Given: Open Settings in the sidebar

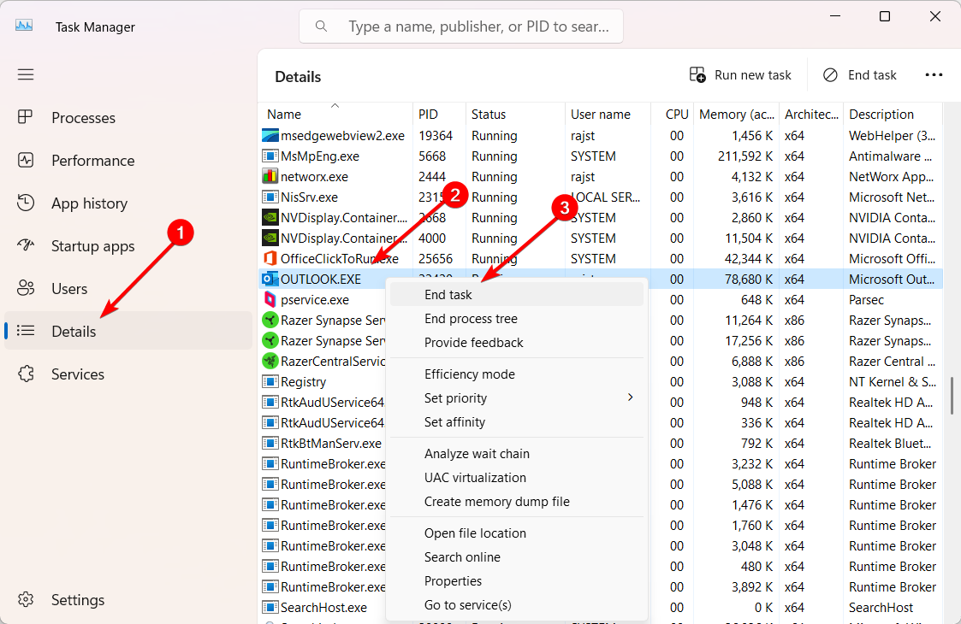Looking at the screenshot, I should tap(128, 599).
